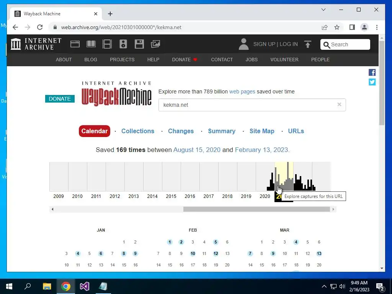Switch to the URLs tab
This screenshot has width=392, height=294.
coord(296,131)
